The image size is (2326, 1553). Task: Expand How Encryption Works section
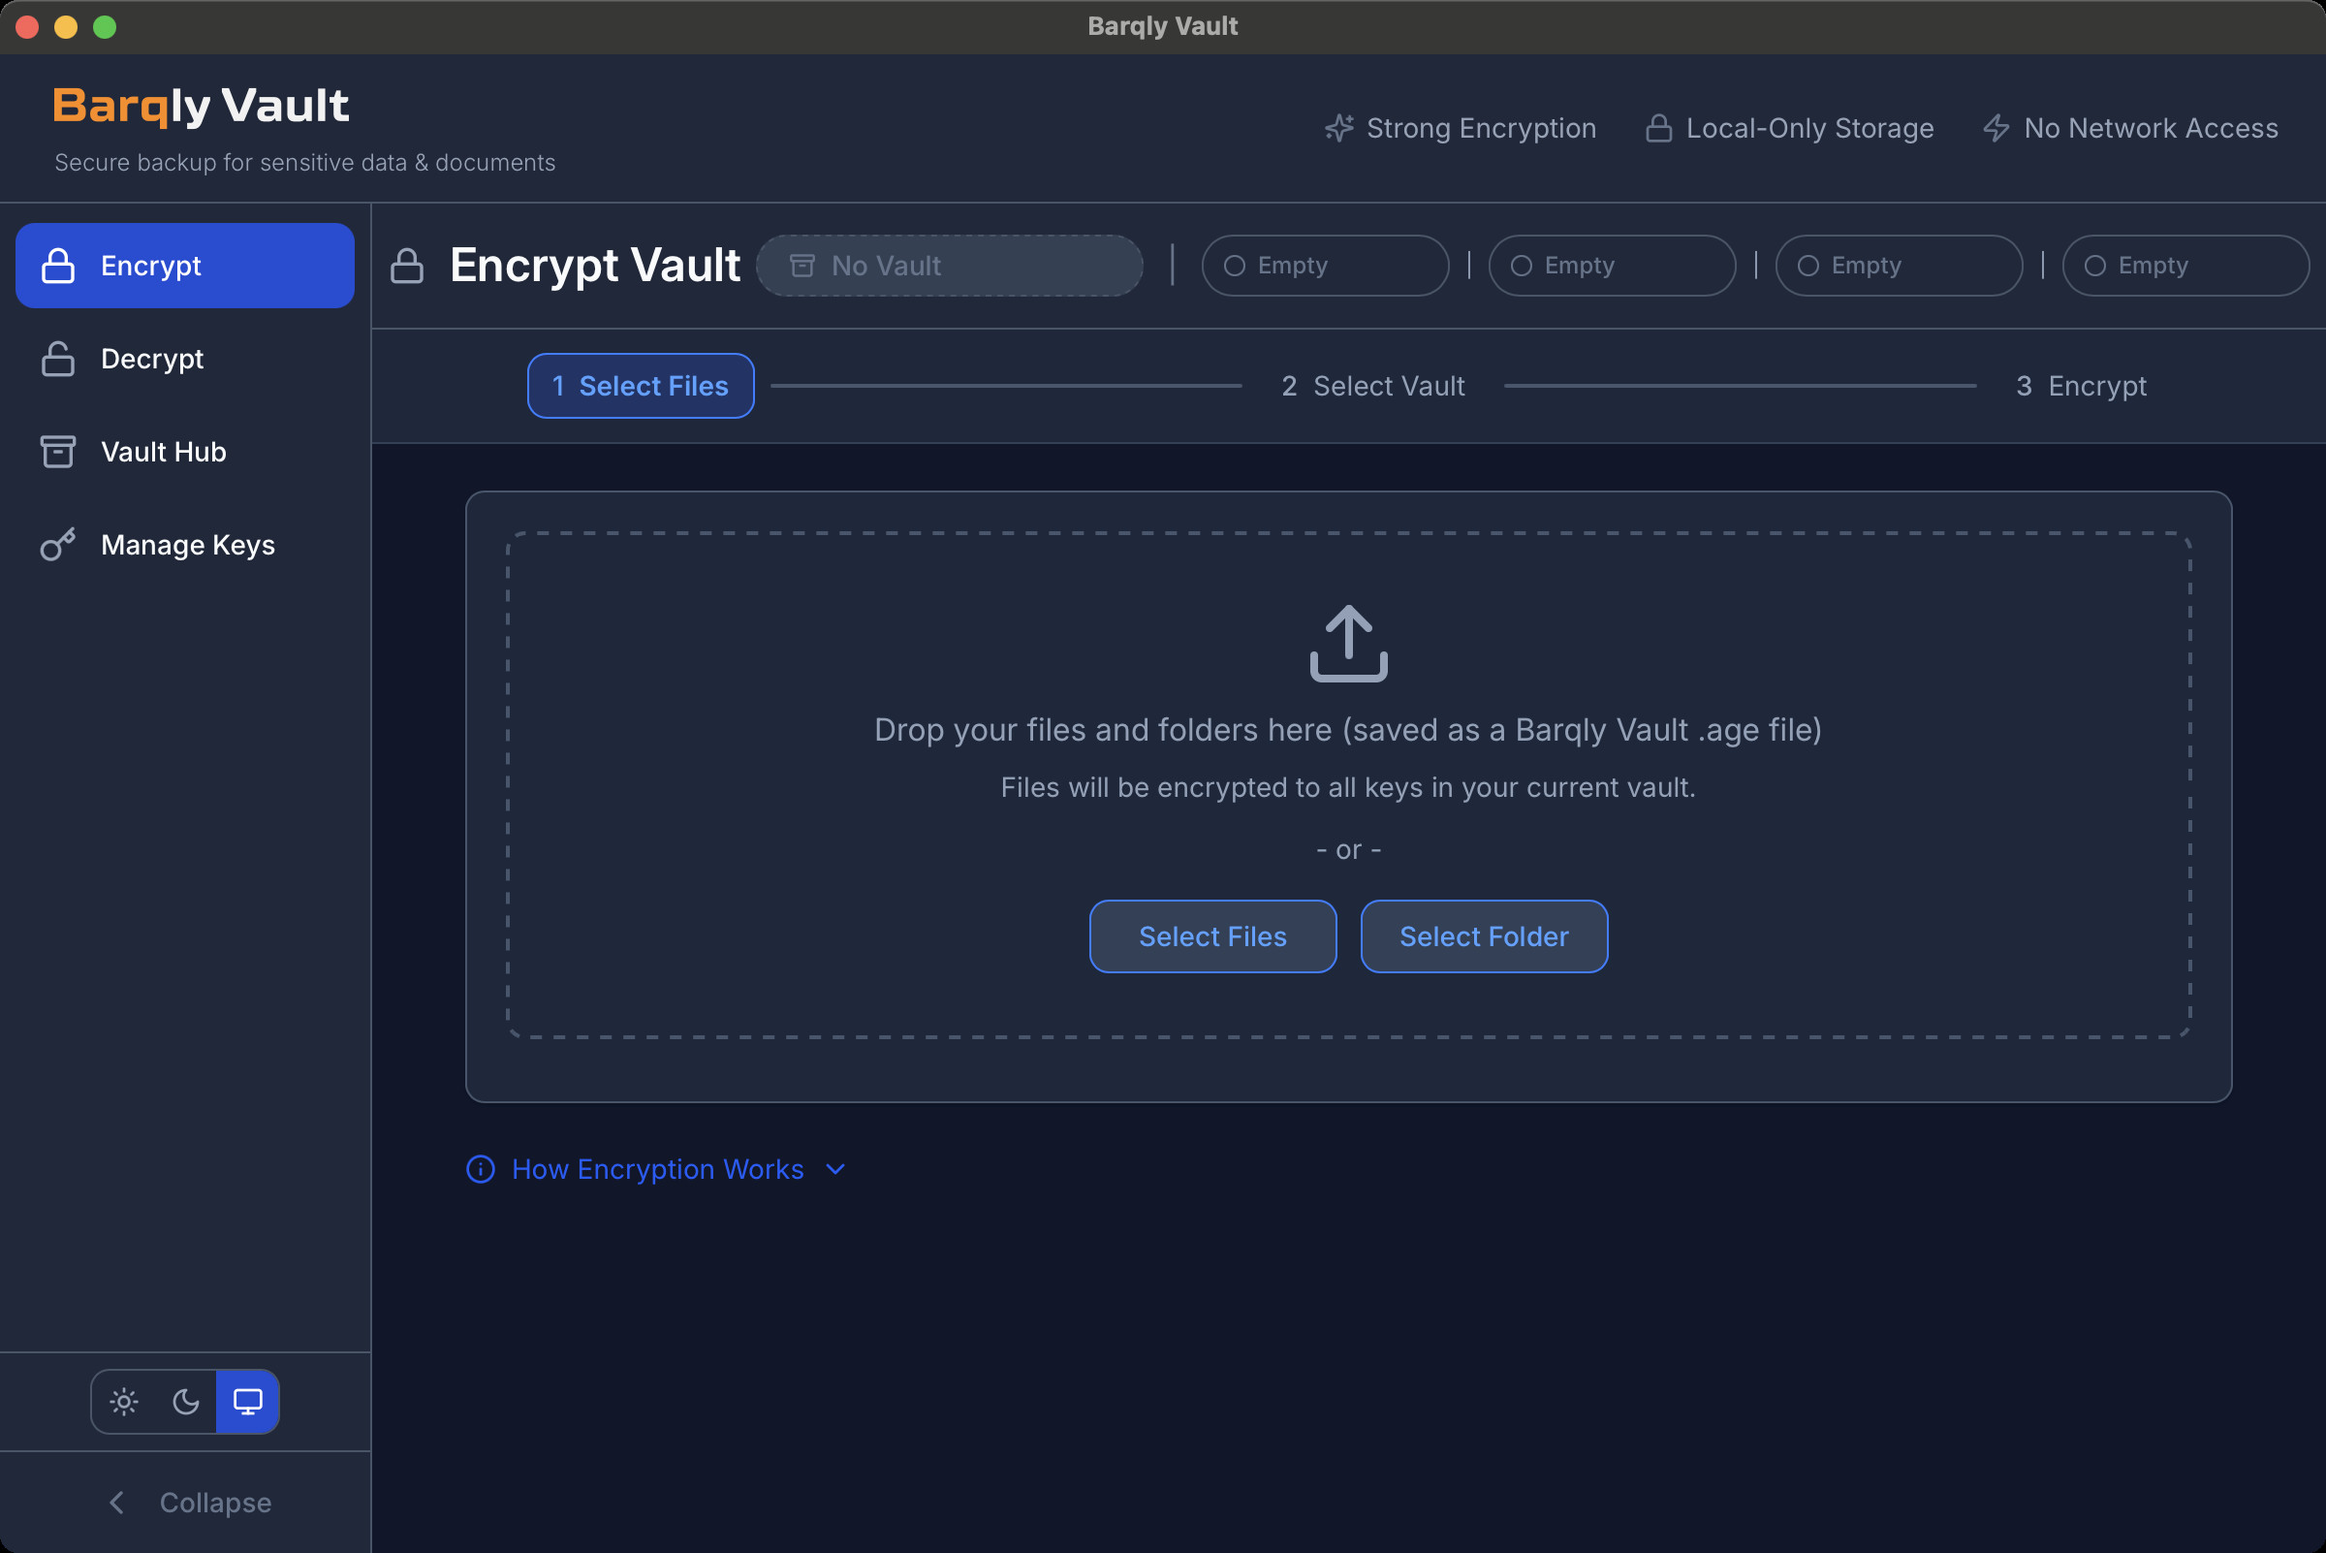tap(656, 1170)
